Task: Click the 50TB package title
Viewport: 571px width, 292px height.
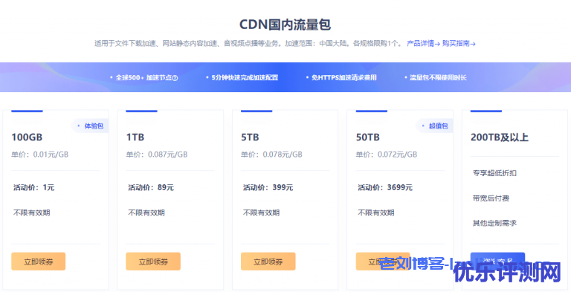Action: click(x=368, y=137)
